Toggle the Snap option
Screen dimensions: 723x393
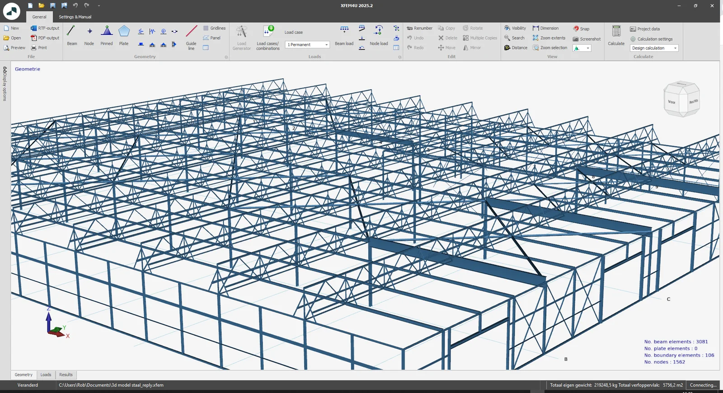tap(581, 28)
